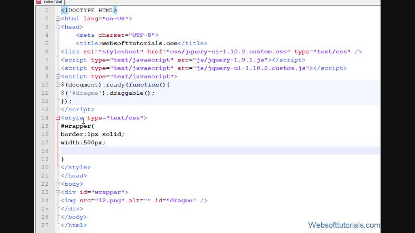Click the closing </body> tag

click(74, 217)
